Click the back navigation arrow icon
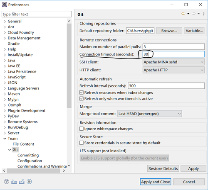Viewport: 208px width, 190px height. 183,14
